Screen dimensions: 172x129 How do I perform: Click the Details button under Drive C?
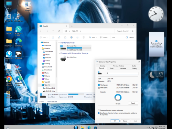pyautogui.click(x=133, y=103)
